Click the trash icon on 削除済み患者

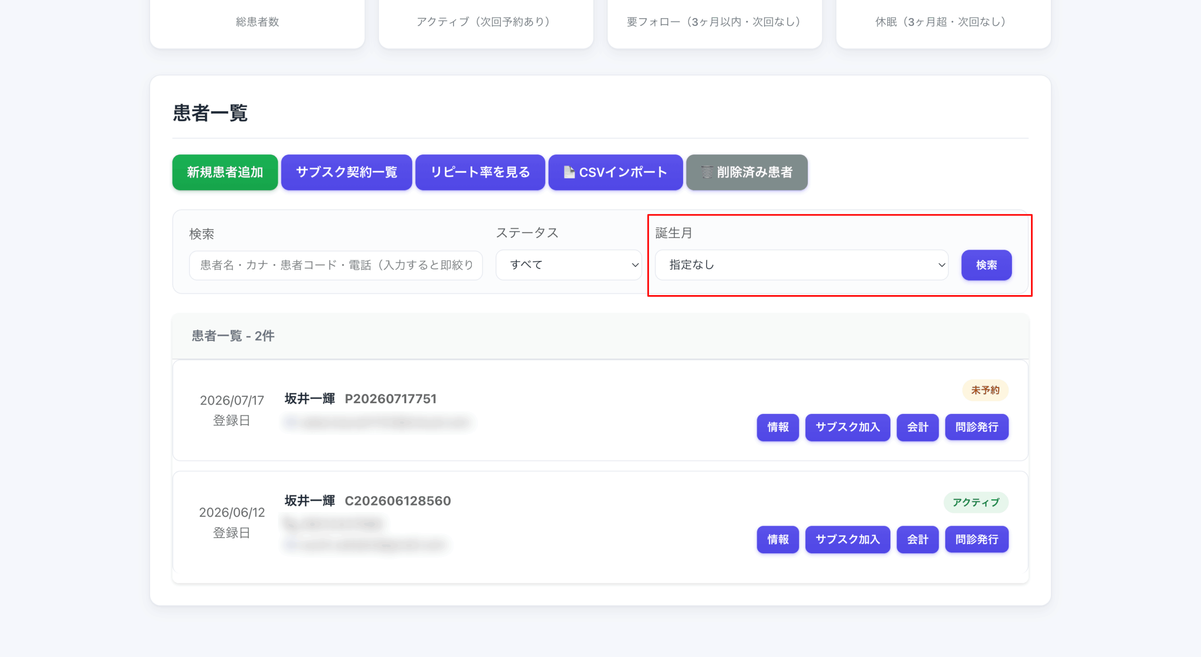coord(707,172)
